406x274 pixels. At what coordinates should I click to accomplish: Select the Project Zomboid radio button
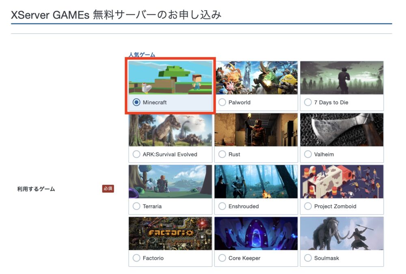click(308, 206)
